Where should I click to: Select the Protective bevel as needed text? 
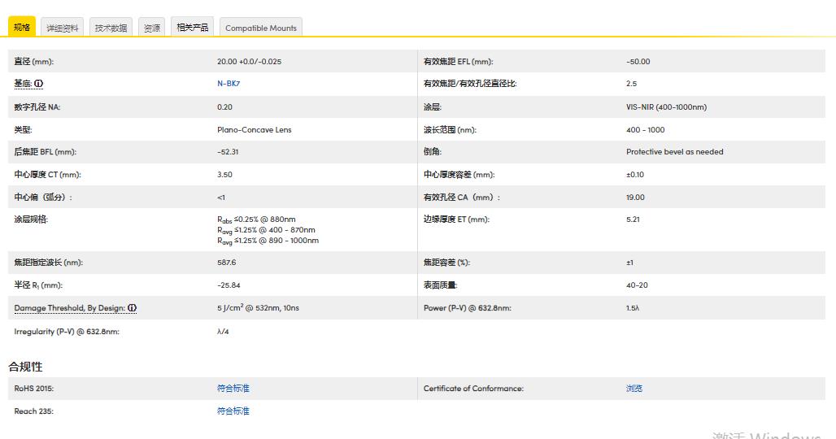pos(674,152)
